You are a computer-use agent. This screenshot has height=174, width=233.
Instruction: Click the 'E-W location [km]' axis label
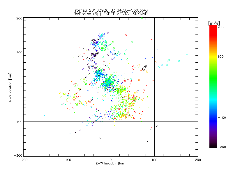[x=110, y=163]
